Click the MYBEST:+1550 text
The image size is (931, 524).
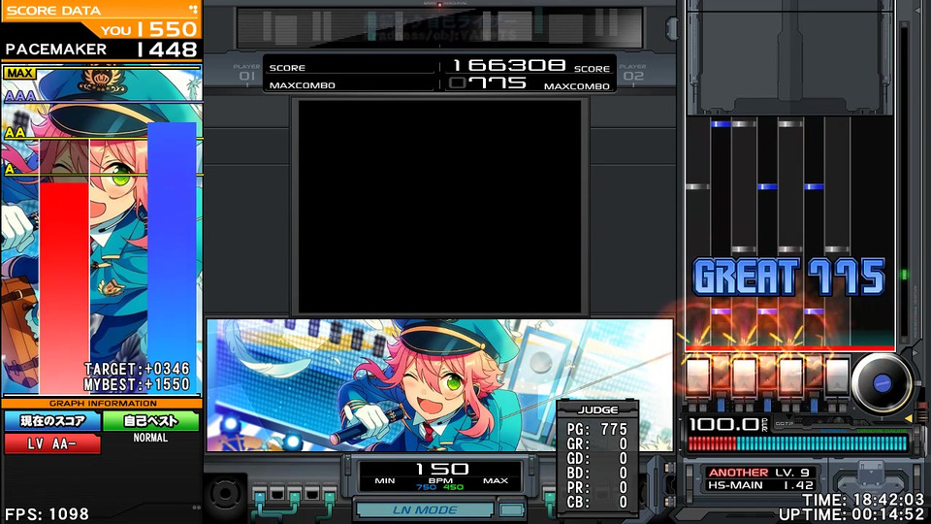[137, 385]
